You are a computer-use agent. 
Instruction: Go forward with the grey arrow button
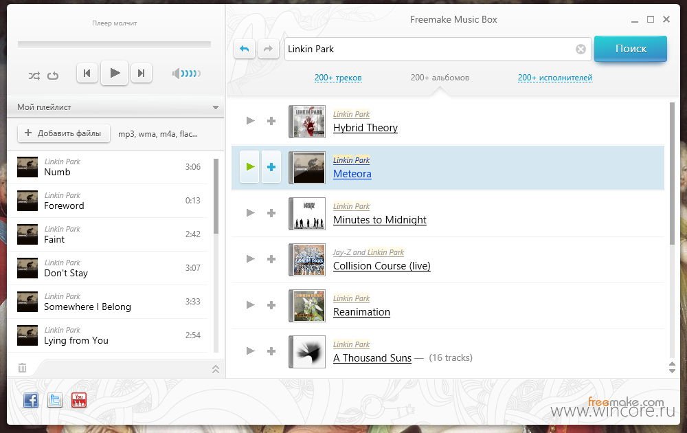coord(268,49)
